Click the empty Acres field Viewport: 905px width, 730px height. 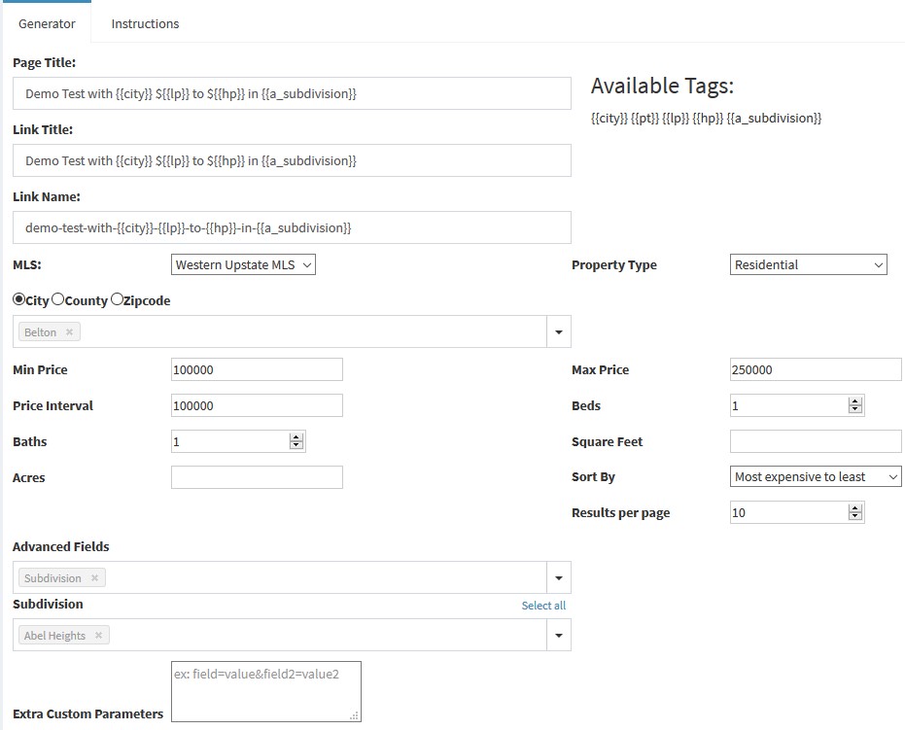[257, 477]
